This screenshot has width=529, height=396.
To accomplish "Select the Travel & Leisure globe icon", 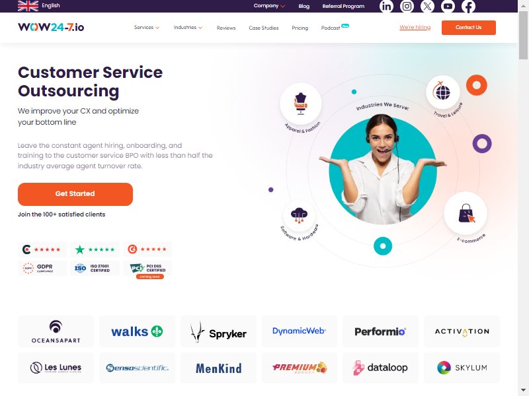I will point(442,92).
